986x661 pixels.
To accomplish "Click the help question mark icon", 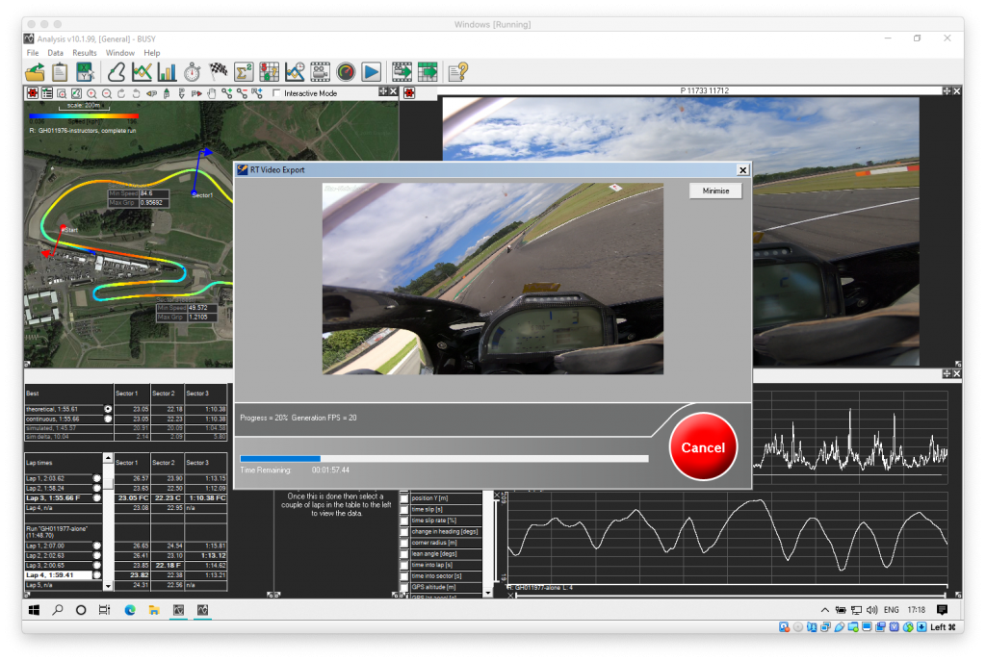I will [457, 72].
